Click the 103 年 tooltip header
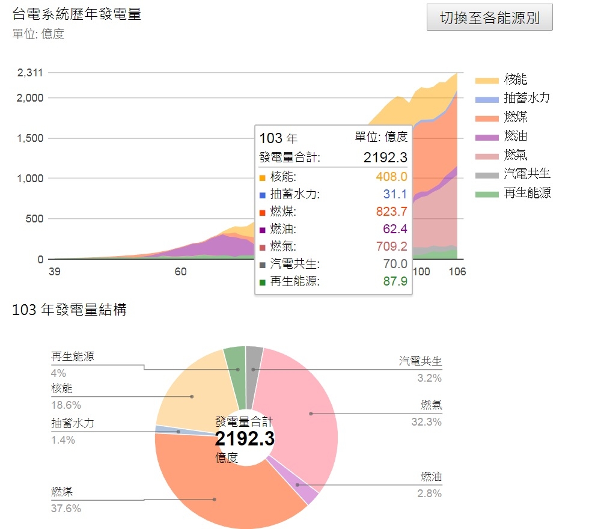592x529 pixels. [278, 138]
